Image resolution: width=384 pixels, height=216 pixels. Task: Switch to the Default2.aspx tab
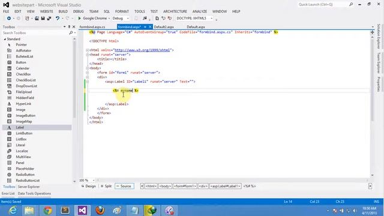tap(164, 27)
